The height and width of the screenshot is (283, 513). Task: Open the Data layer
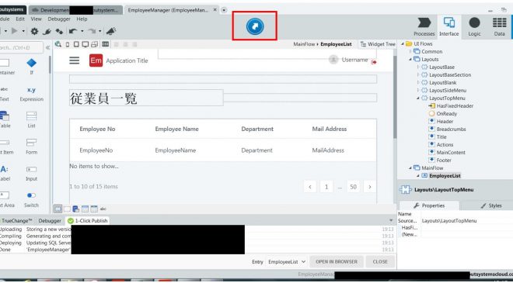[499, 27]
